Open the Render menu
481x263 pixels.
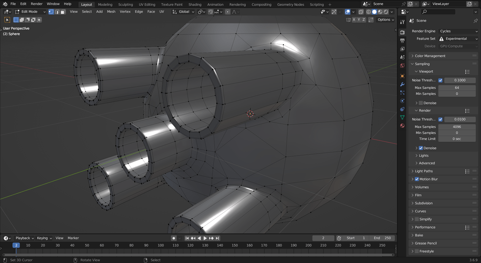pos(37,4)
